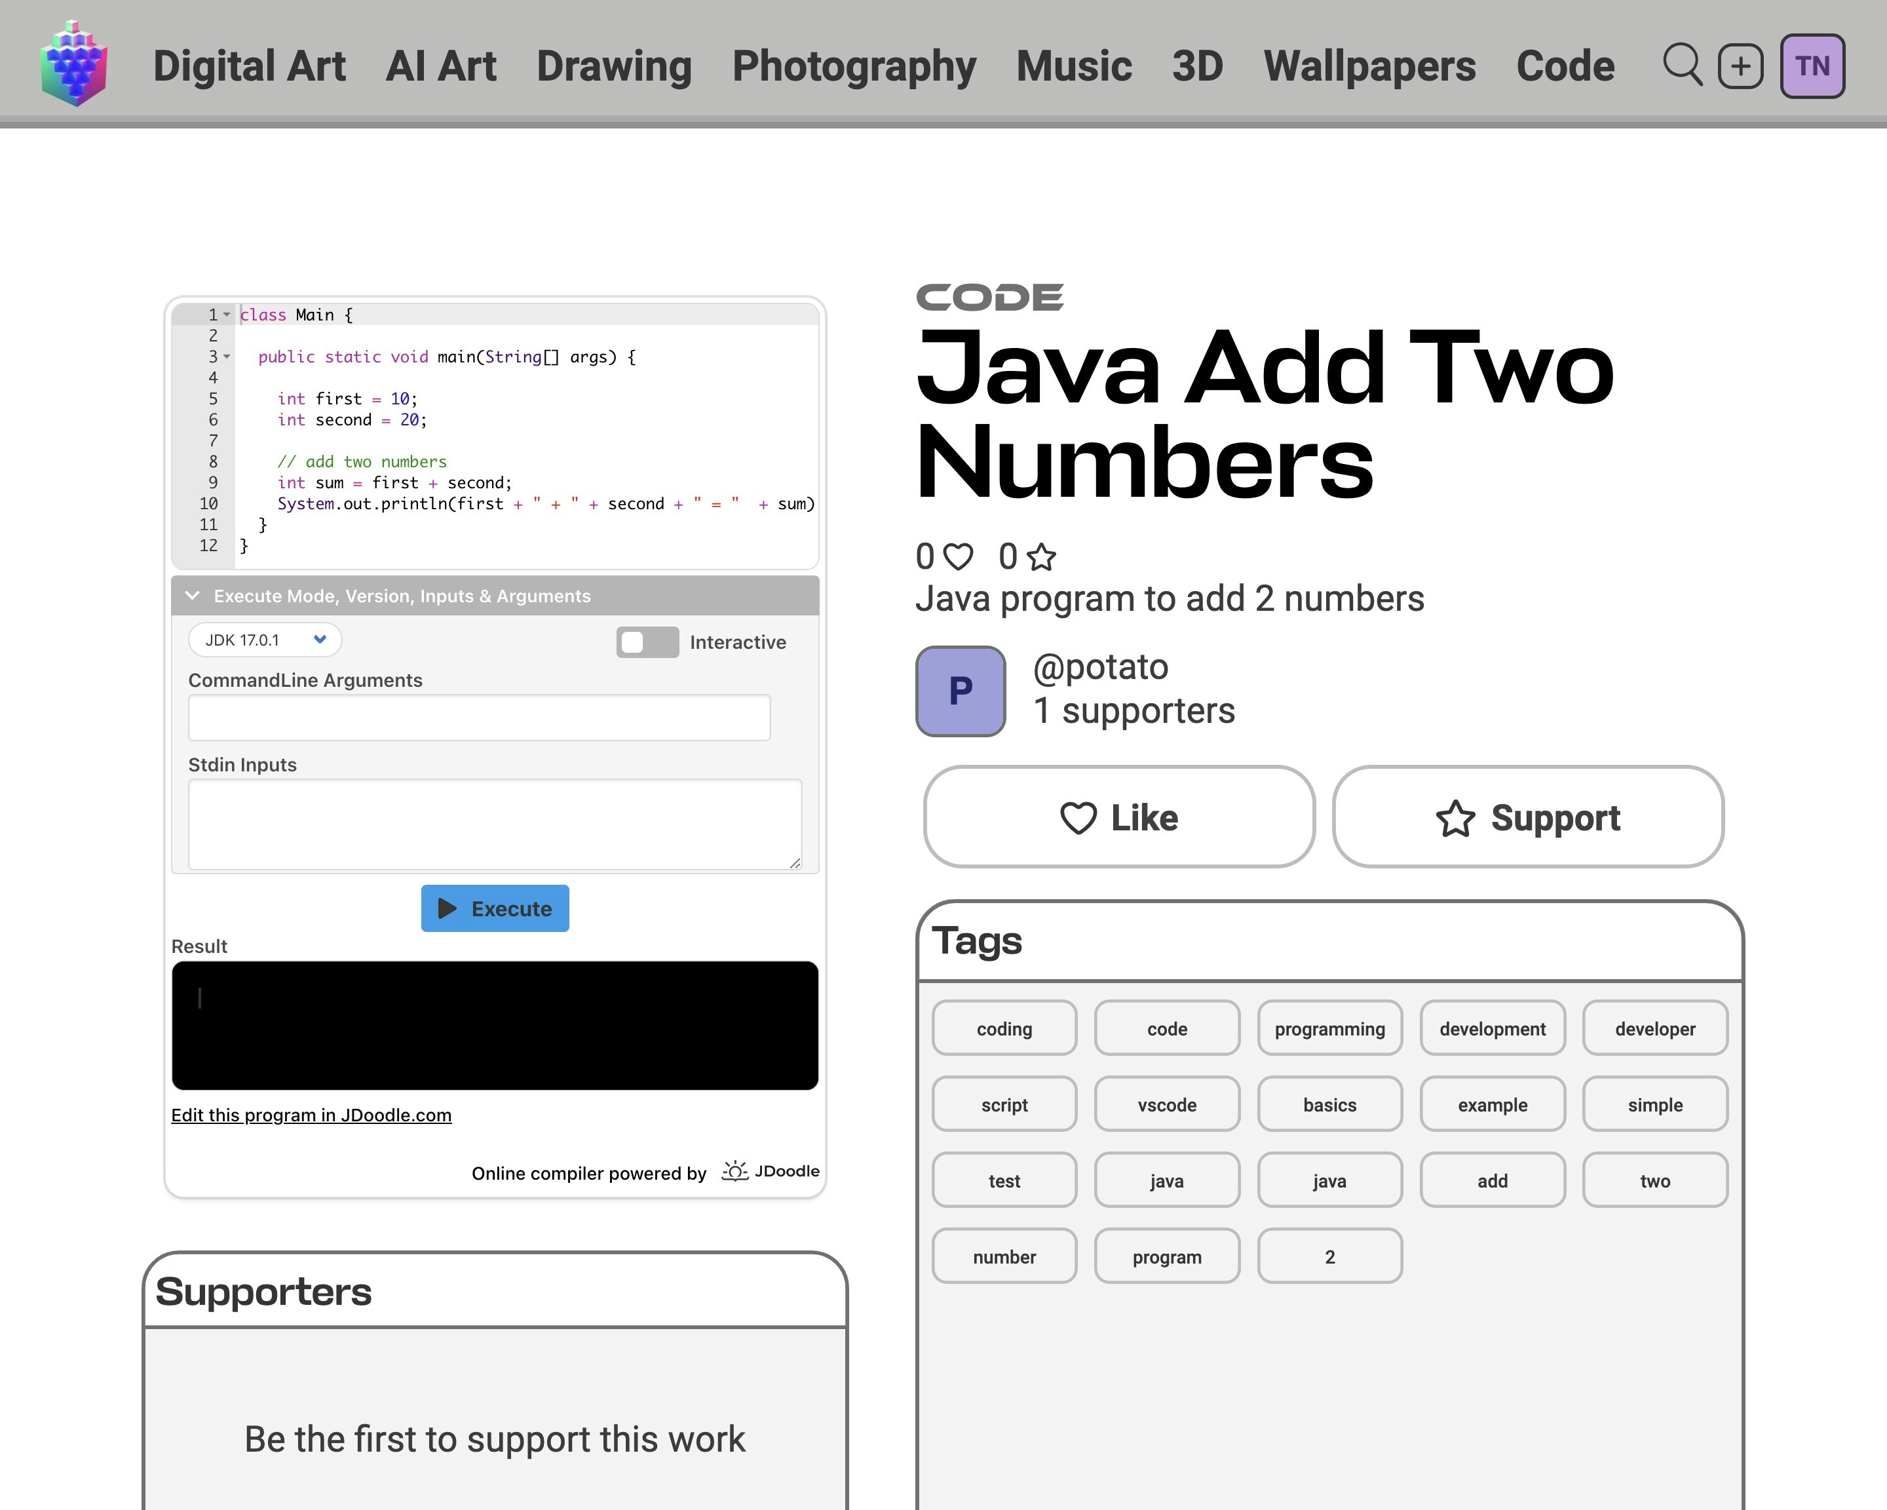Click the plus create-new icon

[x=1741, y=66]
